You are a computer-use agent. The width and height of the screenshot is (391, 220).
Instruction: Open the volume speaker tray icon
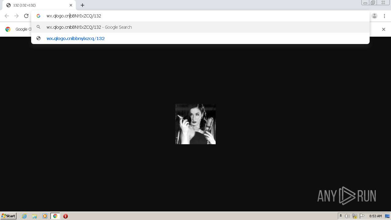(x=347, y=216)
